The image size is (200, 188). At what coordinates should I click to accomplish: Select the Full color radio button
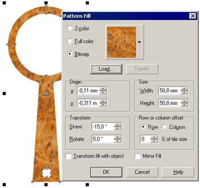coord(70,41)
